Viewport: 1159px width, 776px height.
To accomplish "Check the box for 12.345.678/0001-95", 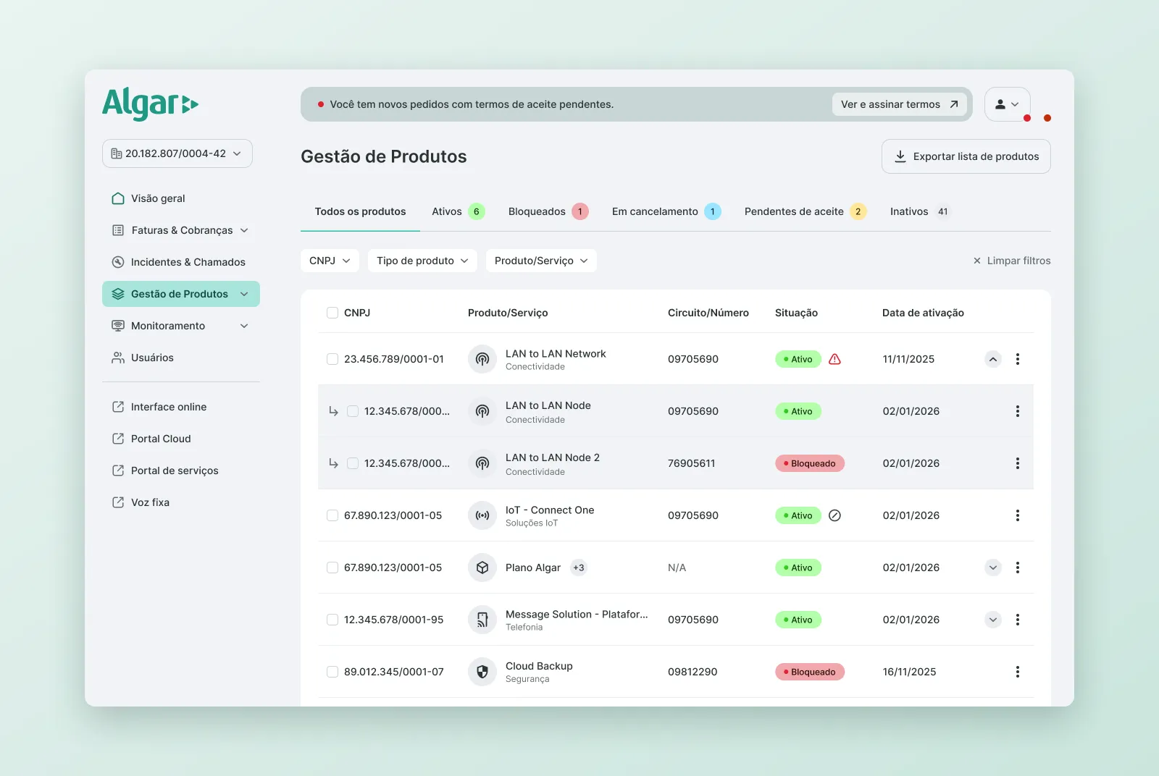I will tap(332, 620).
